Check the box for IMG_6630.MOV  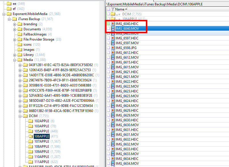coord(108,125)
